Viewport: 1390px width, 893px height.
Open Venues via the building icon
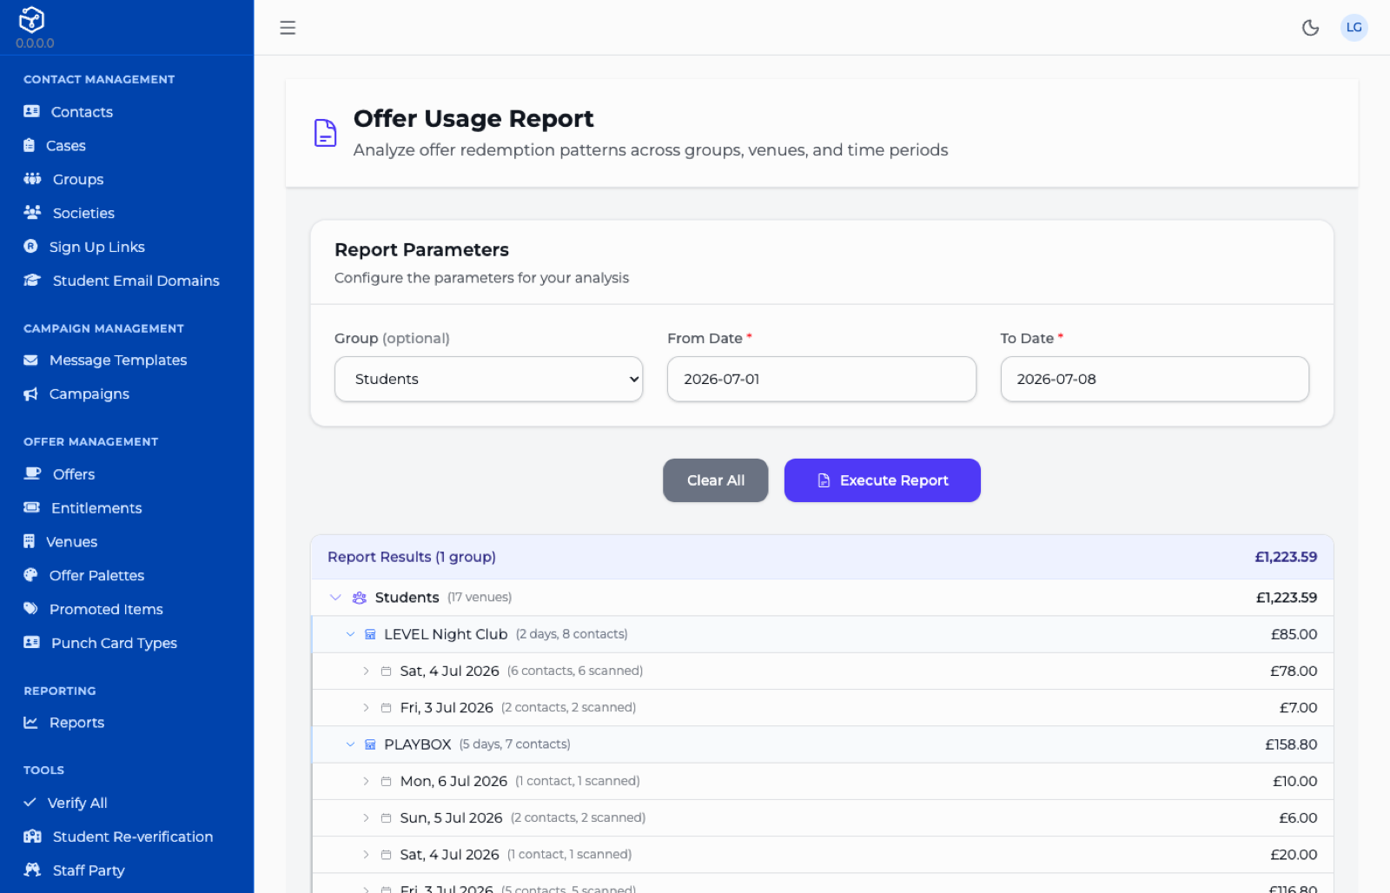tap(29, 541)
